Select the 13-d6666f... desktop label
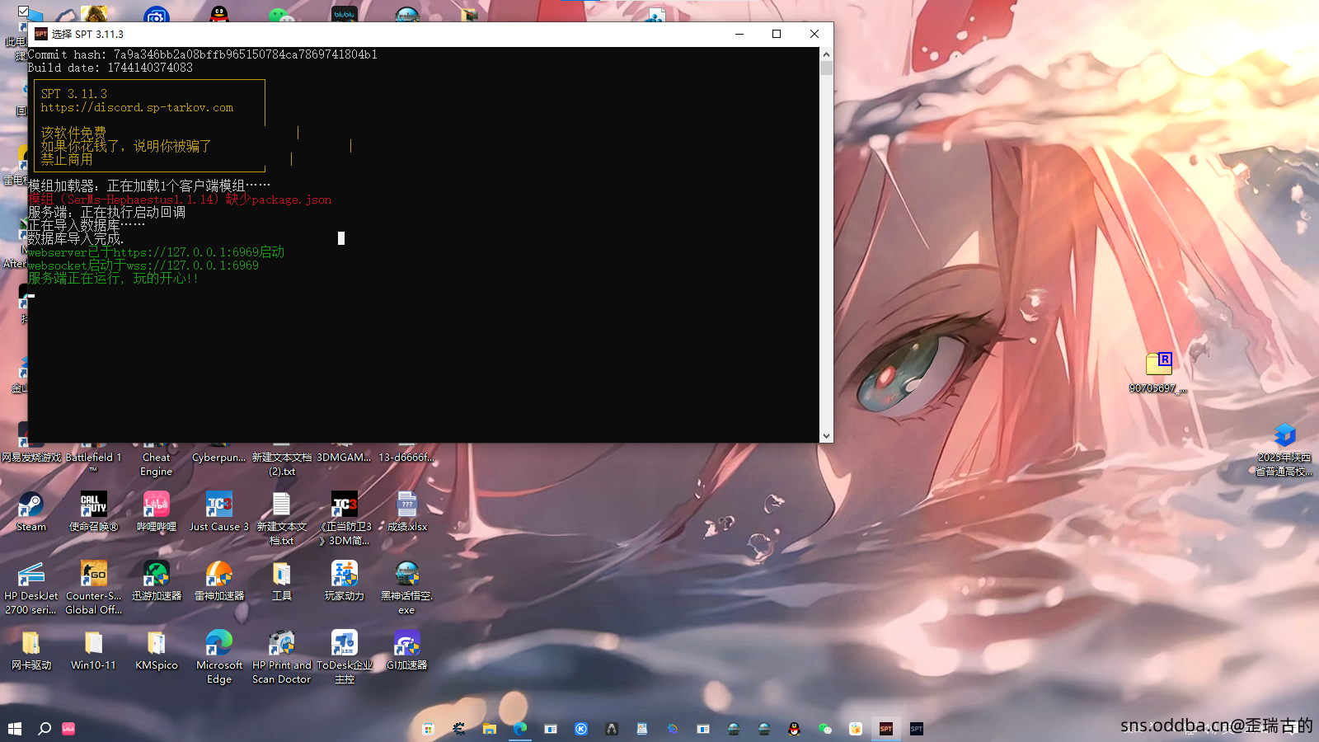 tap(407, 458)
